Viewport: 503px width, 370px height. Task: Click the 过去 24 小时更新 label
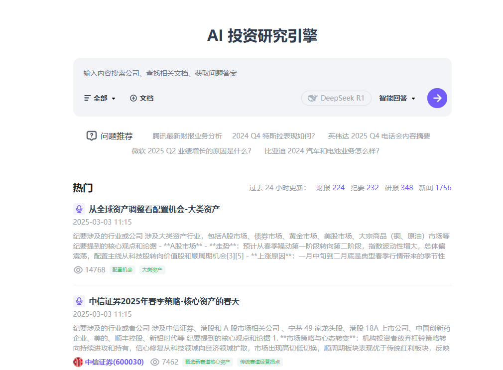coord(278,188)
